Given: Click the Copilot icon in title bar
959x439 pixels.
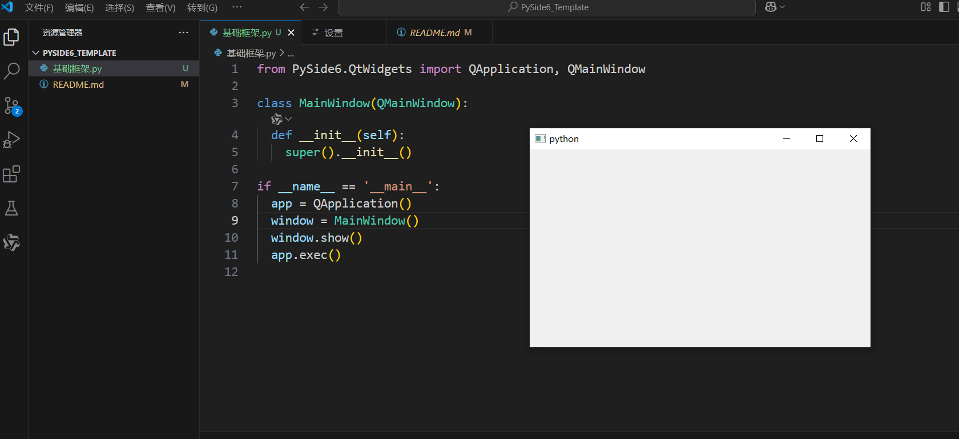Looking at the screenshot, I should [770, 7].
